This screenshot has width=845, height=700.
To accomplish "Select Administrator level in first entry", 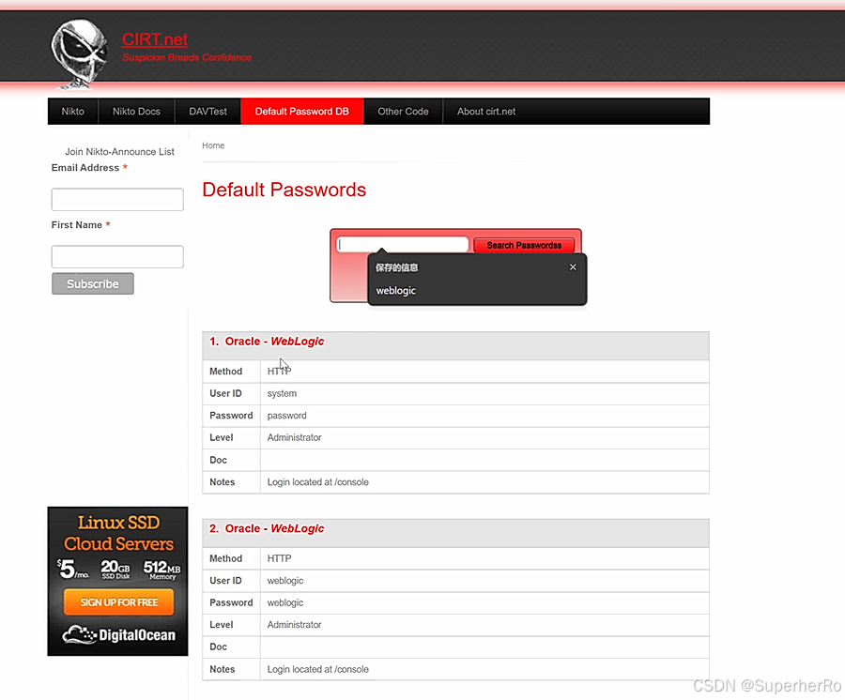I will [x=294, y=438].
